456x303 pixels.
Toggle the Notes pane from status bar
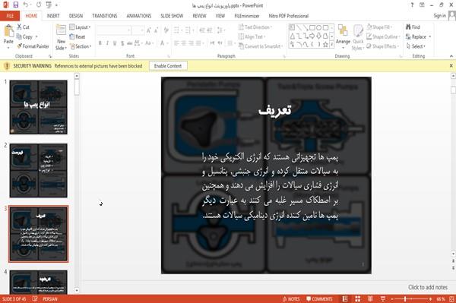coord(291,299)
